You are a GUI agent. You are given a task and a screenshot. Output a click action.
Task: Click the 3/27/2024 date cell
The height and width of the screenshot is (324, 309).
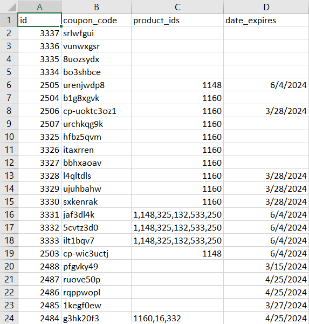click(x=266, y=305)
